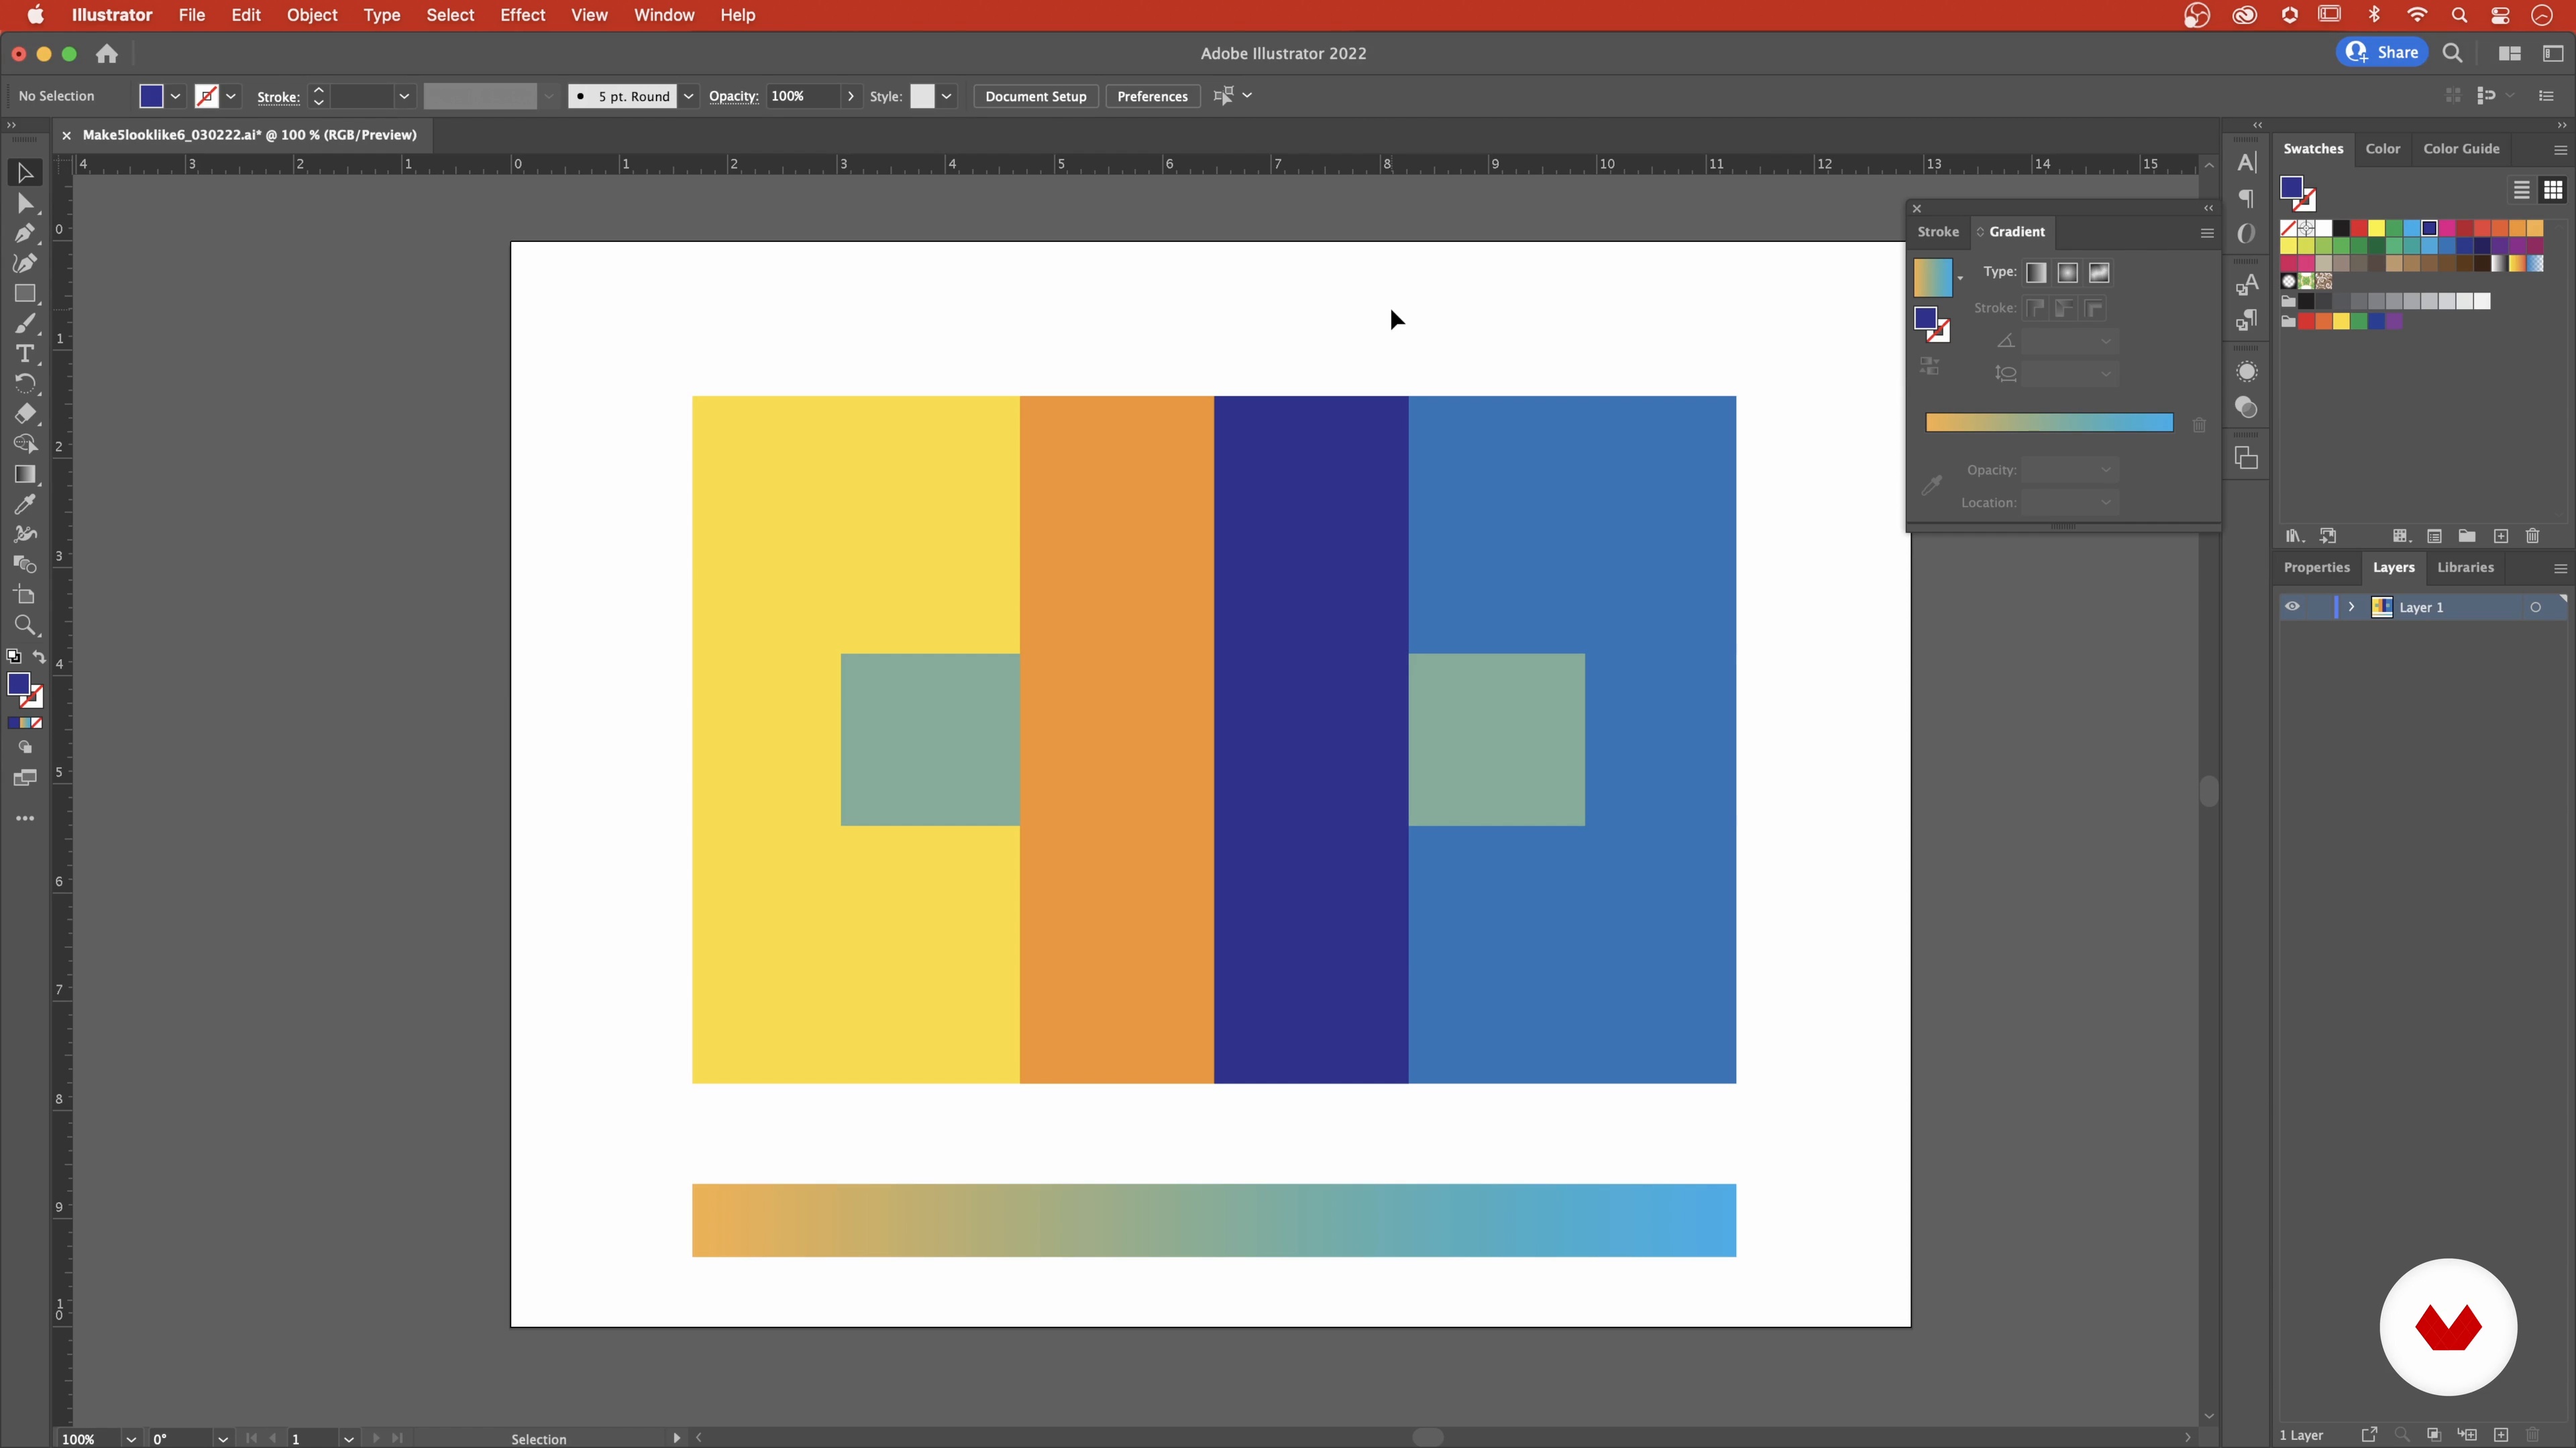This screenshot has height=1448, width=2576.
Task: Switch Swatches panel to list view
Action: coord(2521,190)
